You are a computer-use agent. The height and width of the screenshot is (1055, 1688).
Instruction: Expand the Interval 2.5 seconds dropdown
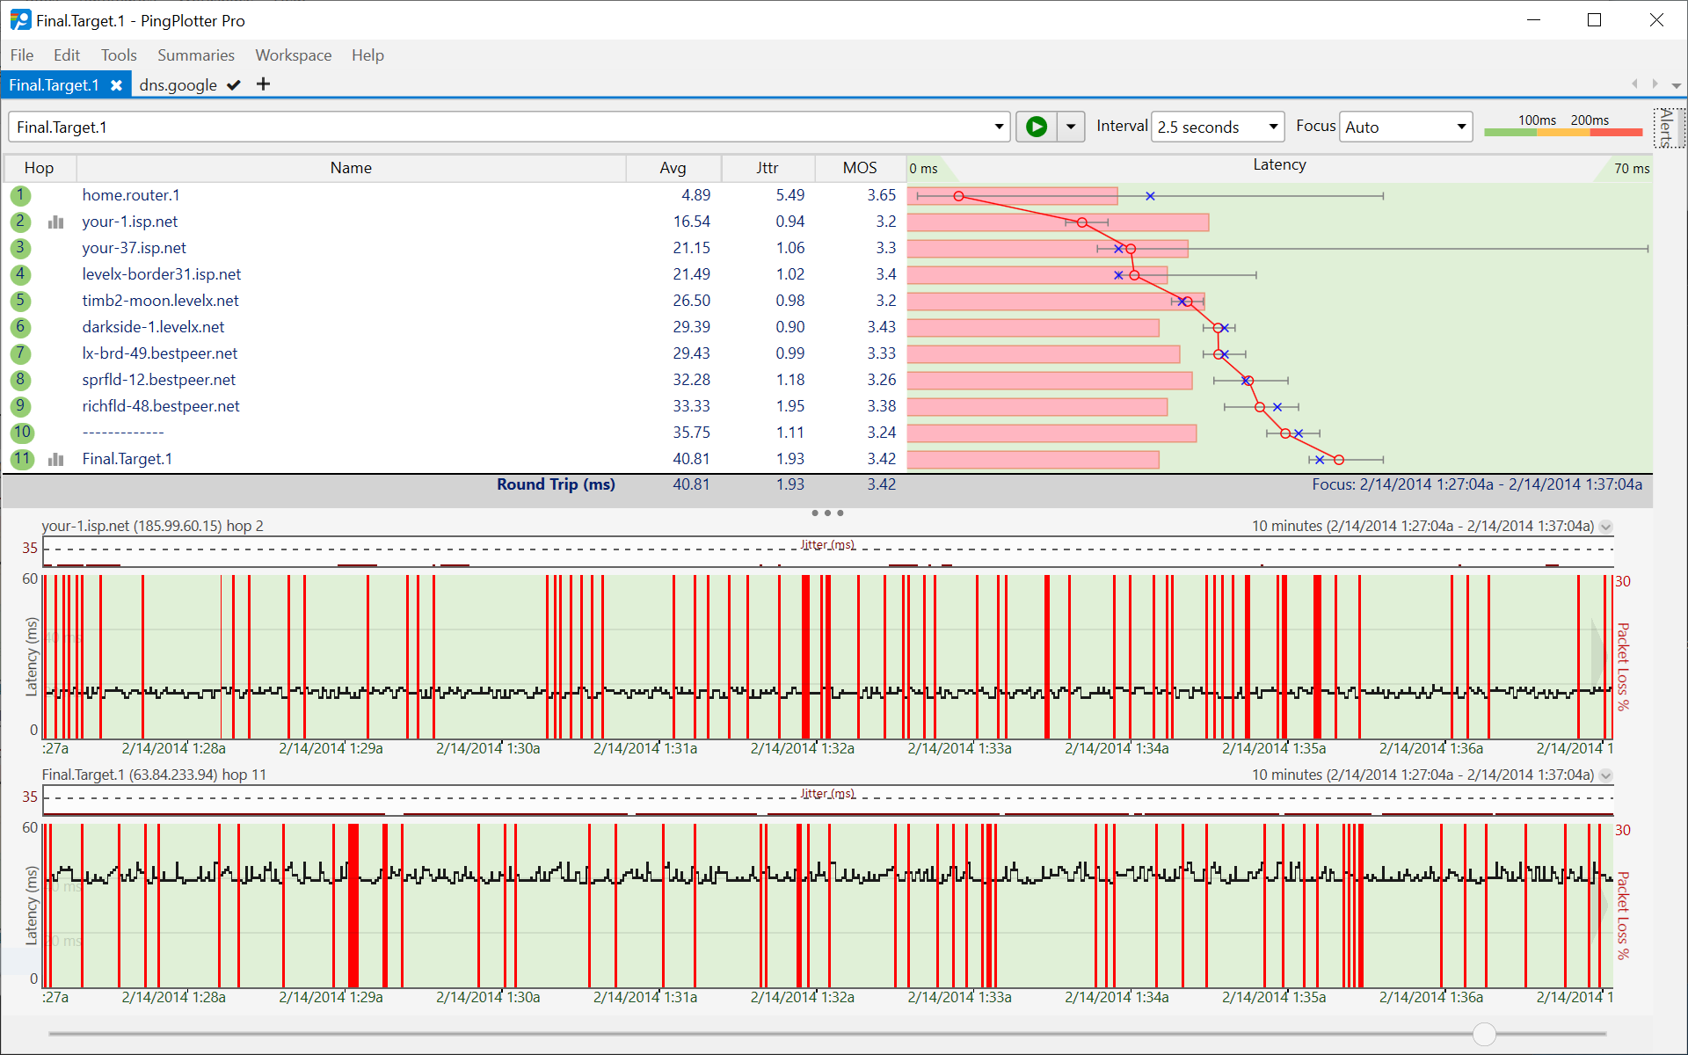coord(1272,127)
